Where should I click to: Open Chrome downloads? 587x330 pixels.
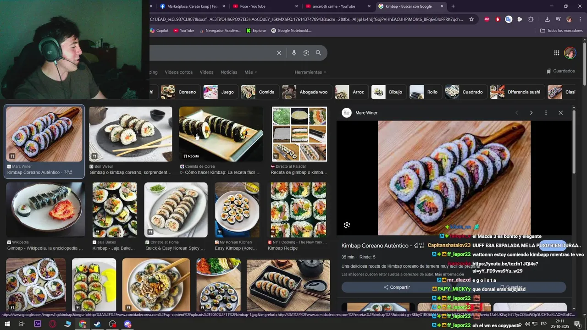(x=547, y=19)
